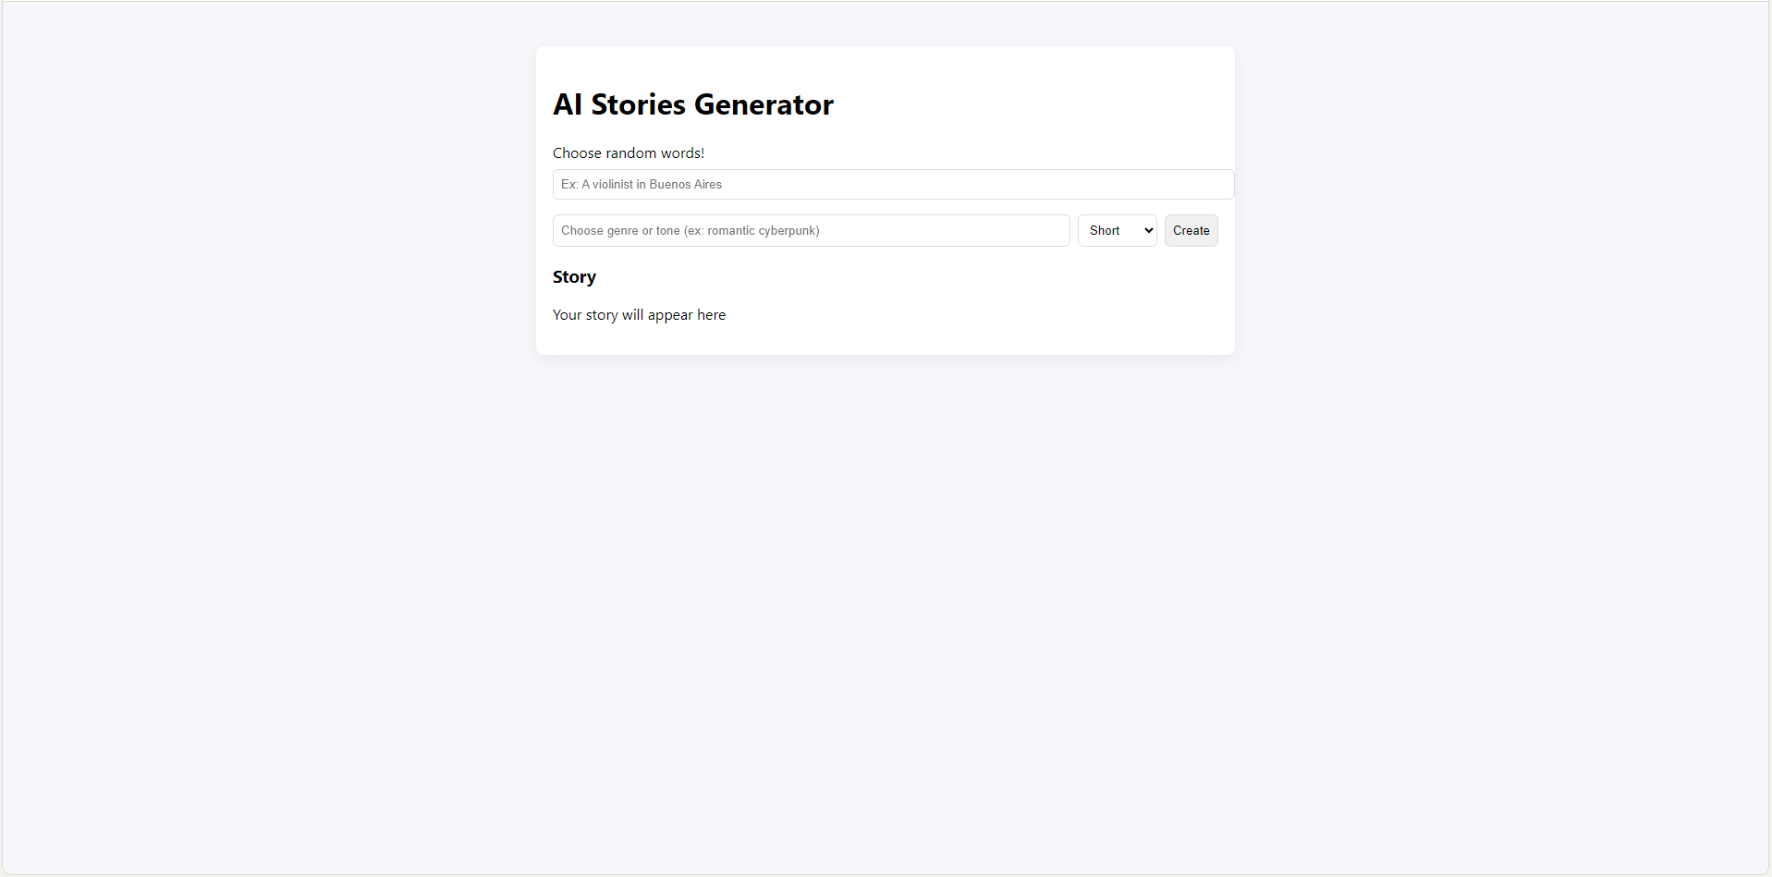Image resolution: width=1772 pixels, height=877 pixels.
Task: Click inside the genre input beside the dropdown
Action: point(811,230)
